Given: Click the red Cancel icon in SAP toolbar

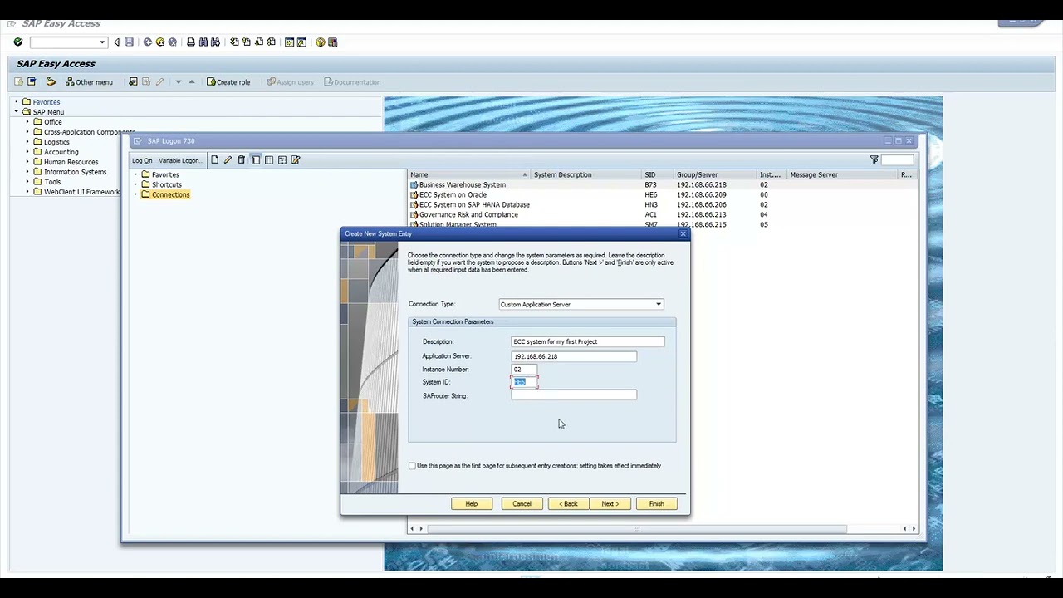Looking at the screenshot, I should [172, 42].
